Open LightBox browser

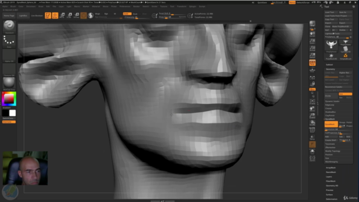coord(23,16)
